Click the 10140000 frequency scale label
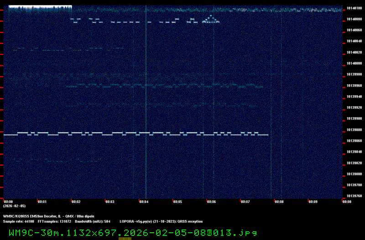Screen dimensions: 365x240 click(x=354, y=63)
